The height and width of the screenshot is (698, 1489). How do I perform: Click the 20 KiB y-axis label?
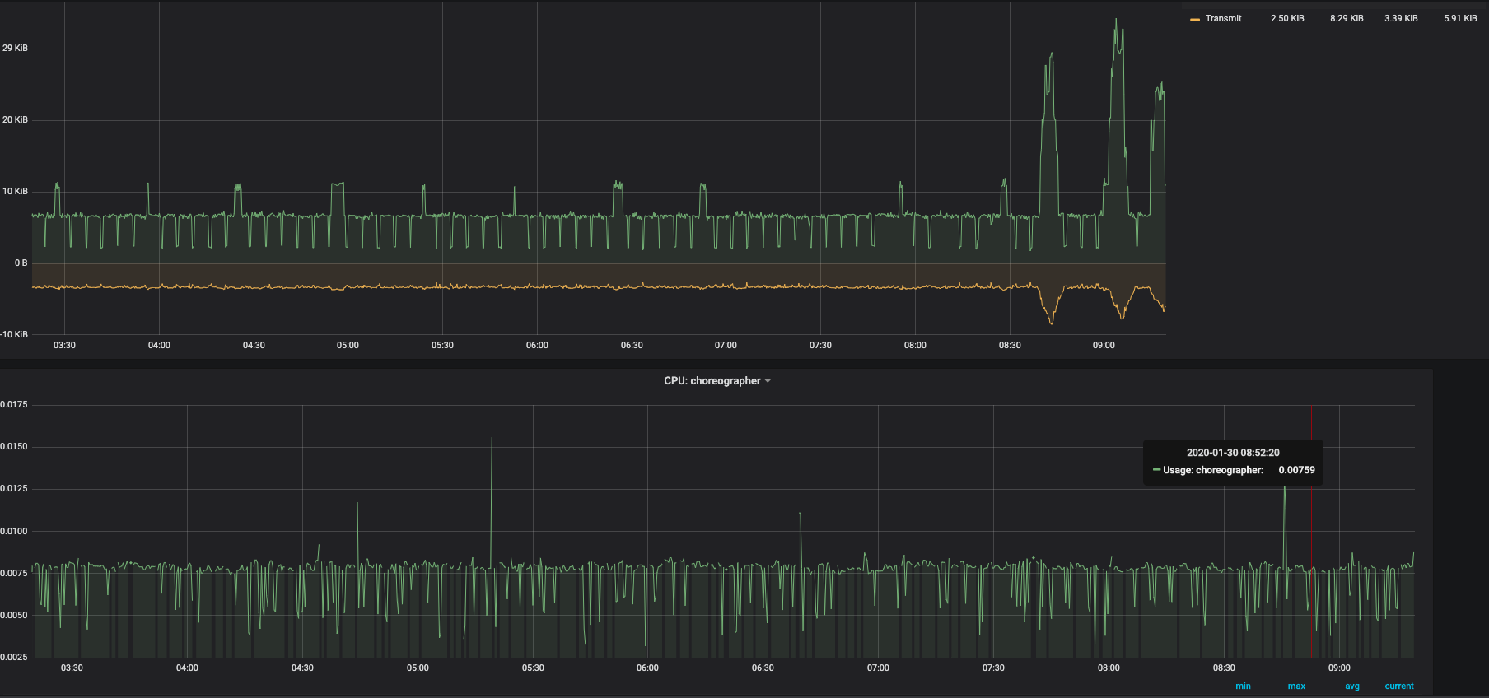pyautogui.click(x=15, y=119)
